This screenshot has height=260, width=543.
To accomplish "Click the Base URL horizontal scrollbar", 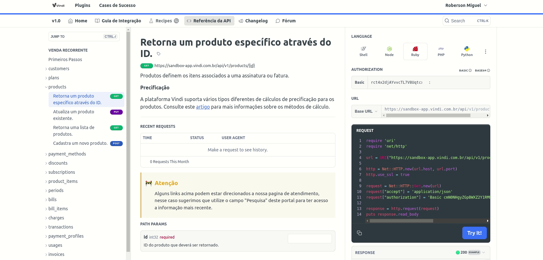I will 428,116.
